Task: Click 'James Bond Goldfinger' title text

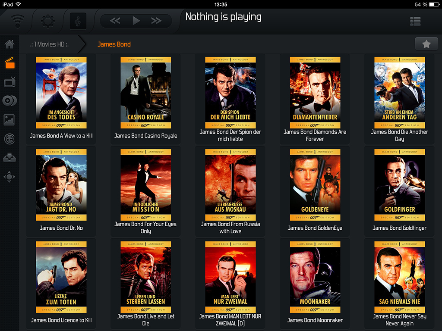Action: [399, 228]
